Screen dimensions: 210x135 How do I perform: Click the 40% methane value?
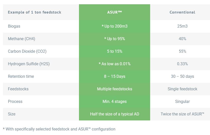182,39
